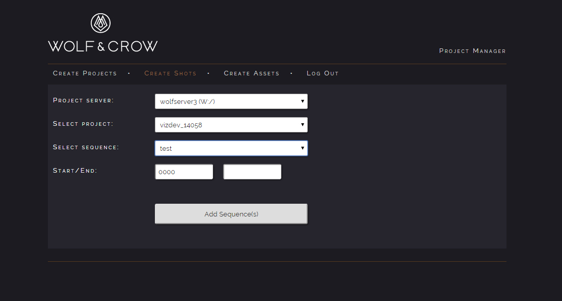Go to the Create Assets section

(x=251, y=73)
